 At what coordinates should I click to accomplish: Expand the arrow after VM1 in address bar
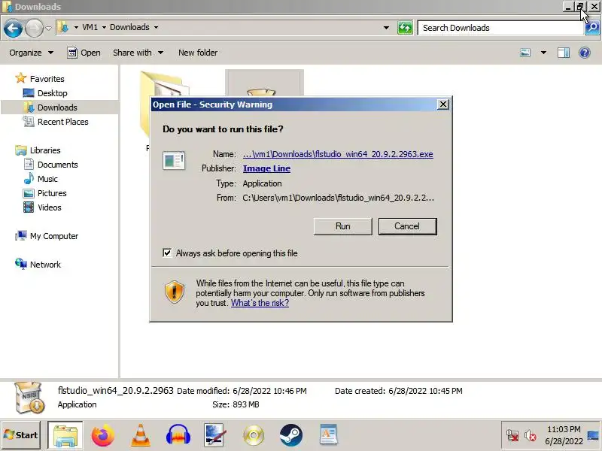(104, 27)
